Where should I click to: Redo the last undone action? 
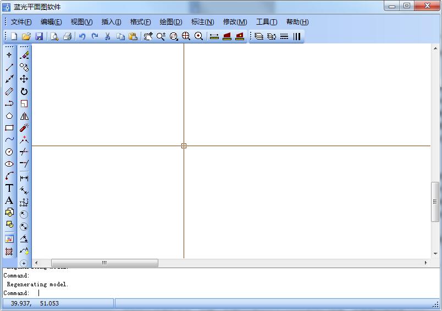pyautogui.click(x=95, y=36)
